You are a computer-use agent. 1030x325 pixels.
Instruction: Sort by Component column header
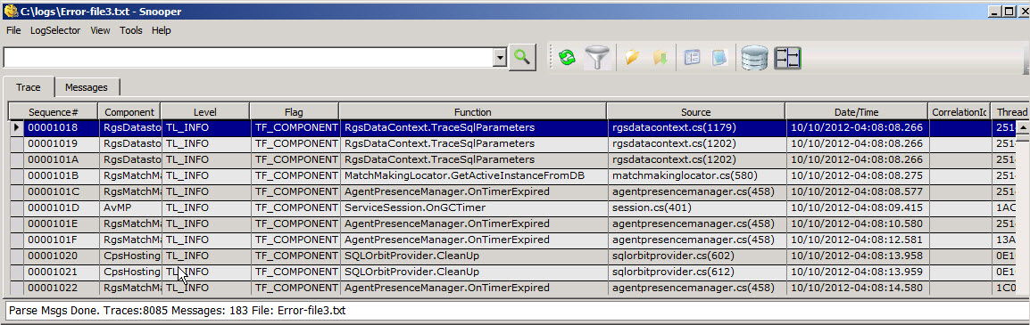[x=129, y=112]
